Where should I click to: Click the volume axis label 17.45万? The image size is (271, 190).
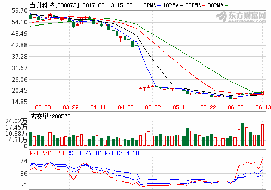[17, 128]
